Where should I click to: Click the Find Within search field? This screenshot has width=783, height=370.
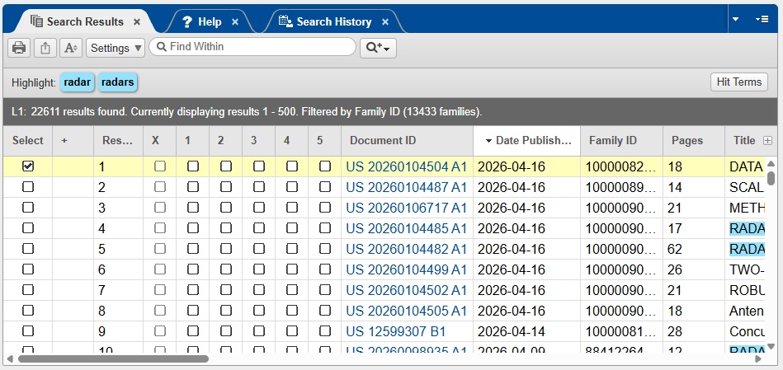[256, 47]
